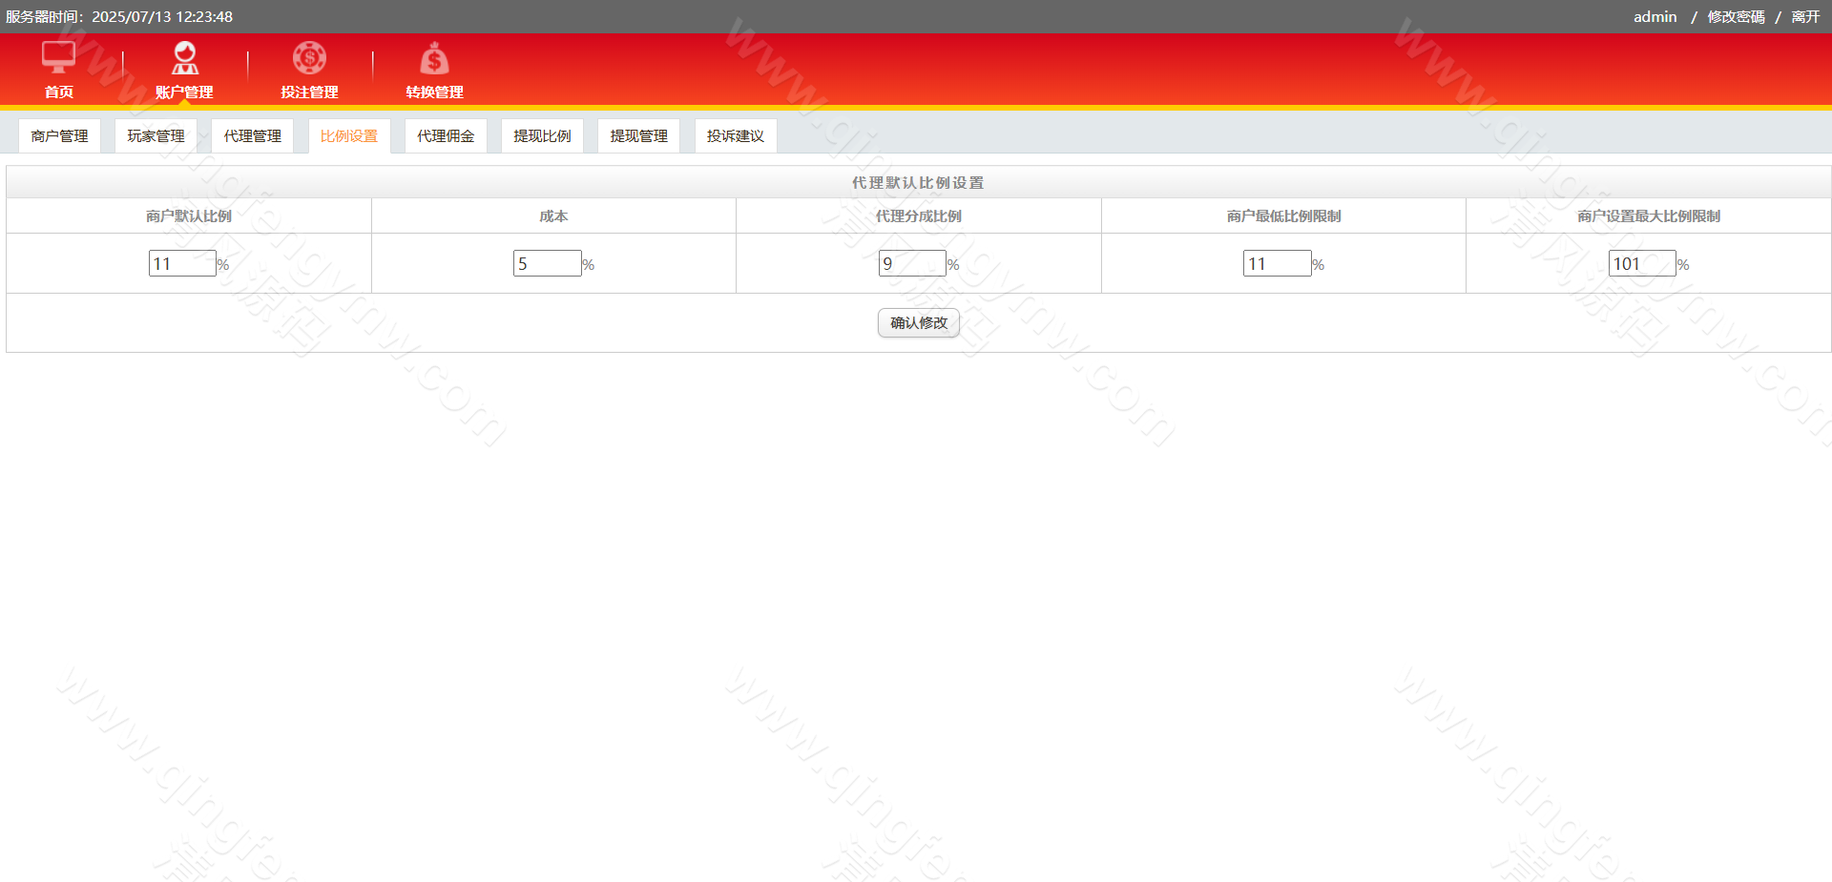Image resolution: width=1832 pixels, height=882 pixels.
Task: Focus the 商户设置最大比例限制 input
Action: coord(1641,263)
